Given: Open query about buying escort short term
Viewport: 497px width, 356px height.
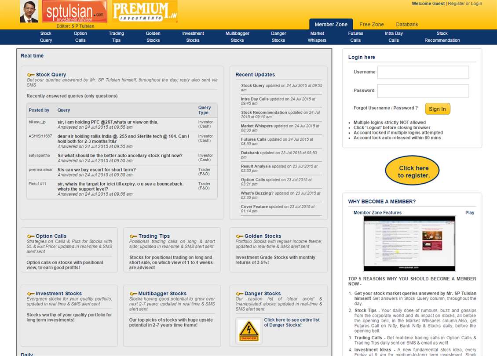Looking at the screenshot, I should pos(96,170).
